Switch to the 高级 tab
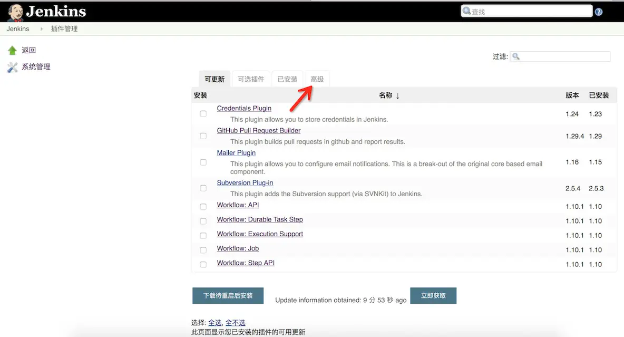 (x=317, y=79)
